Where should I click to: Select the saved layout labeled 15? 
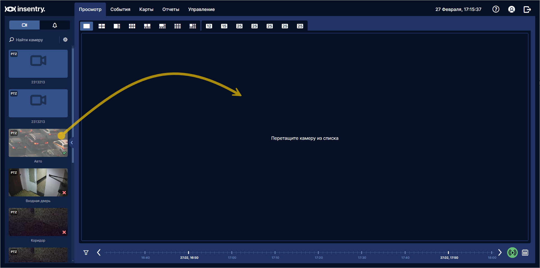[x=224, y=26]
